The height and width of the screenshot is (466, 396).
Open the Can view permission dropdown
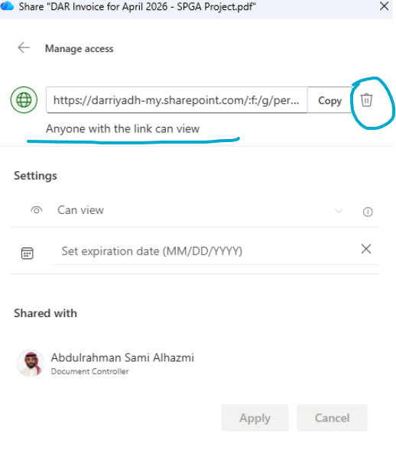coord(195,210)
